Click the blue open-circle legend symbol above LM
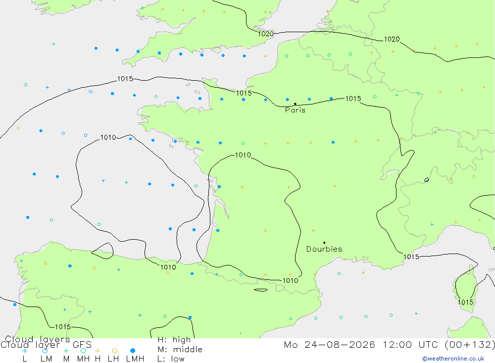Viewport: 495px width, 363px height. (45, 351)
